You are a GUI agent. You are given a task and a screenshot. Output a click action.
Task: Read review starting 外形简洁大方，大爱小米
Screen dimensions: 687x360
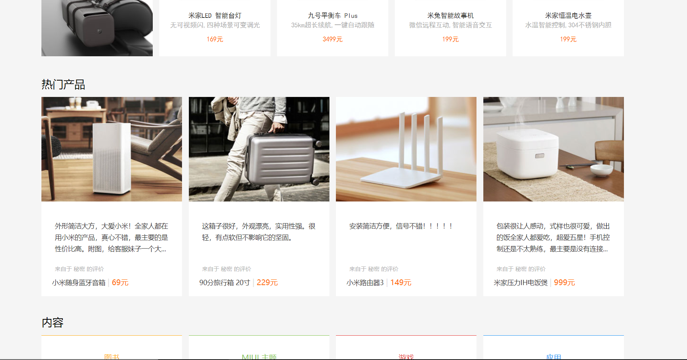click(111, 238)
